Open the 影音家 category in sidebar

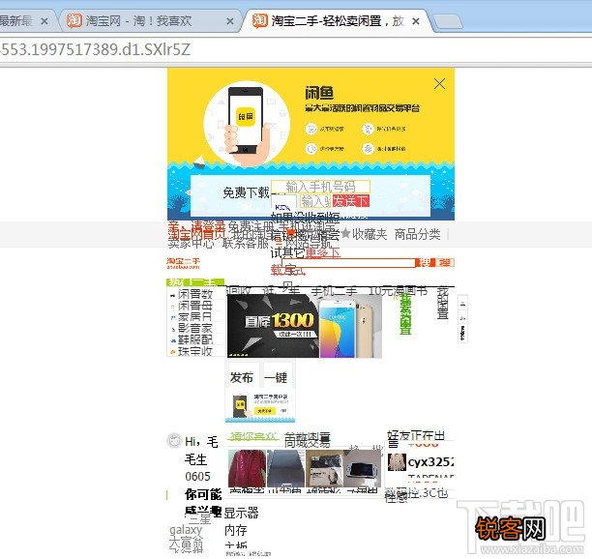(195, 328)
